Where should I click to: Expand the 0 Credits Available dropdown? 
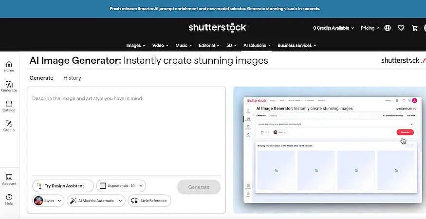333,28
